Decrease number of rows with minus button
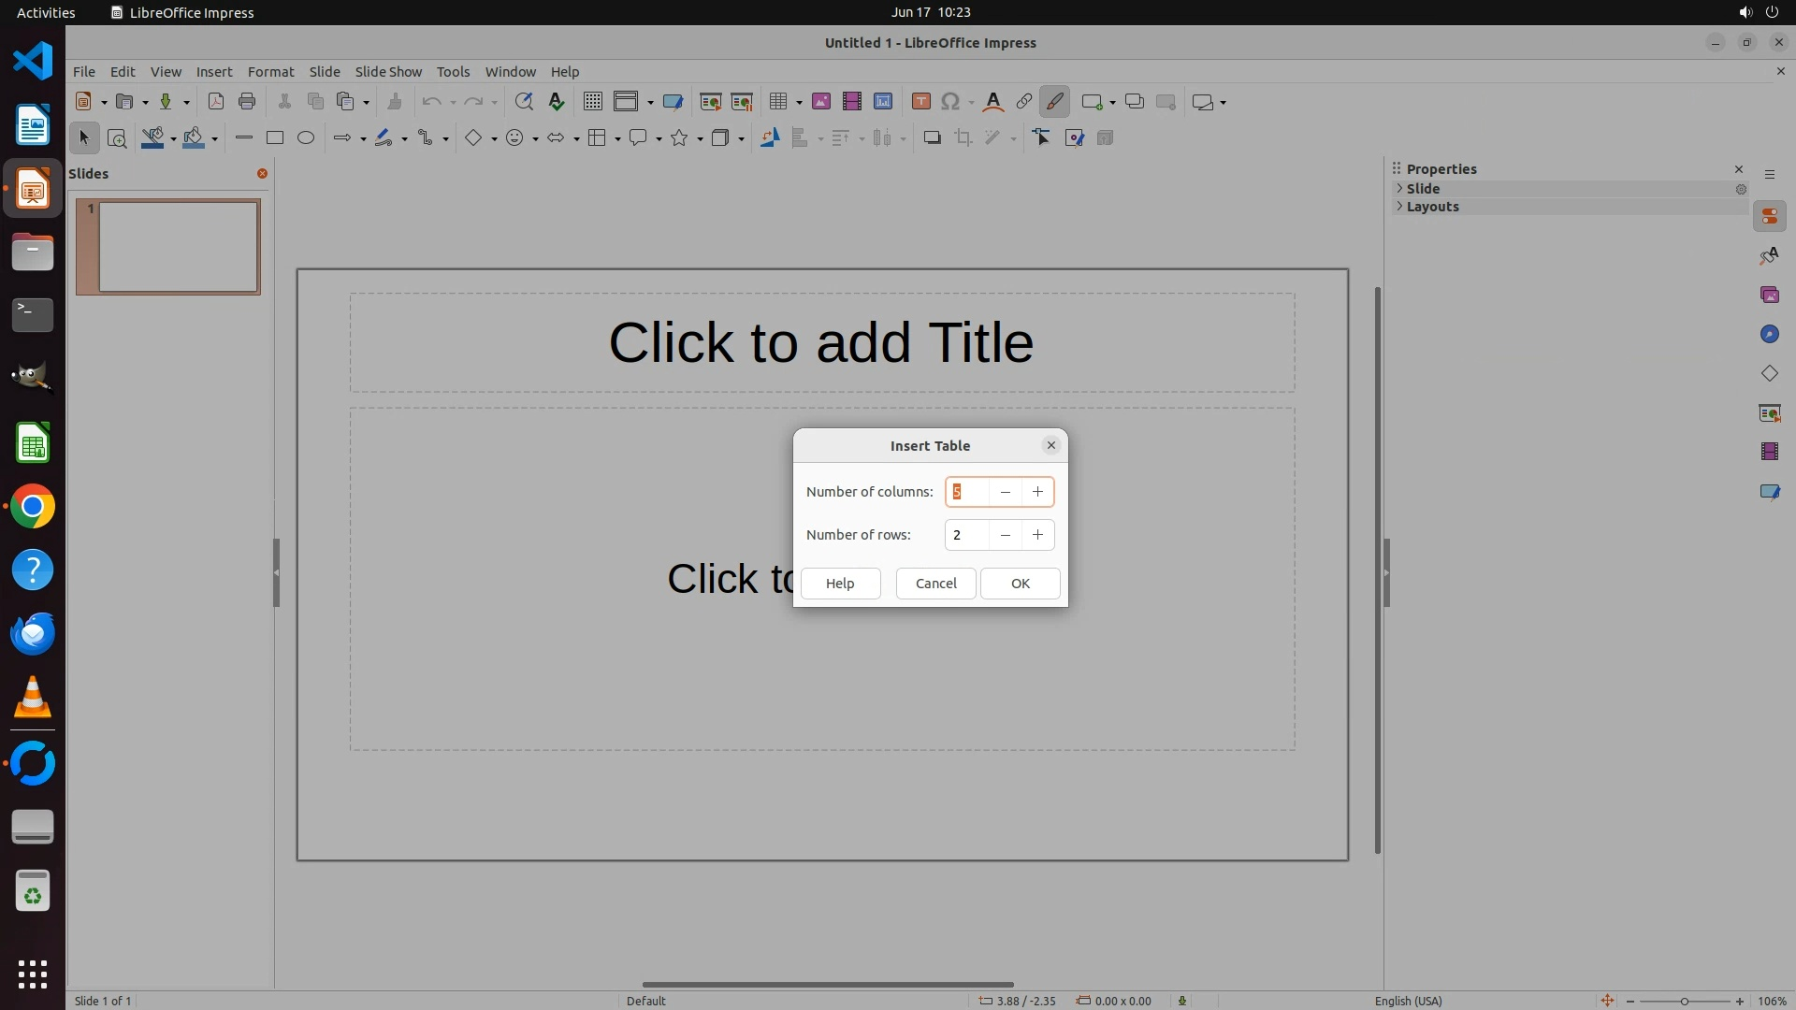This screenshot has width=1796, height=1010. click(1005, 535)
